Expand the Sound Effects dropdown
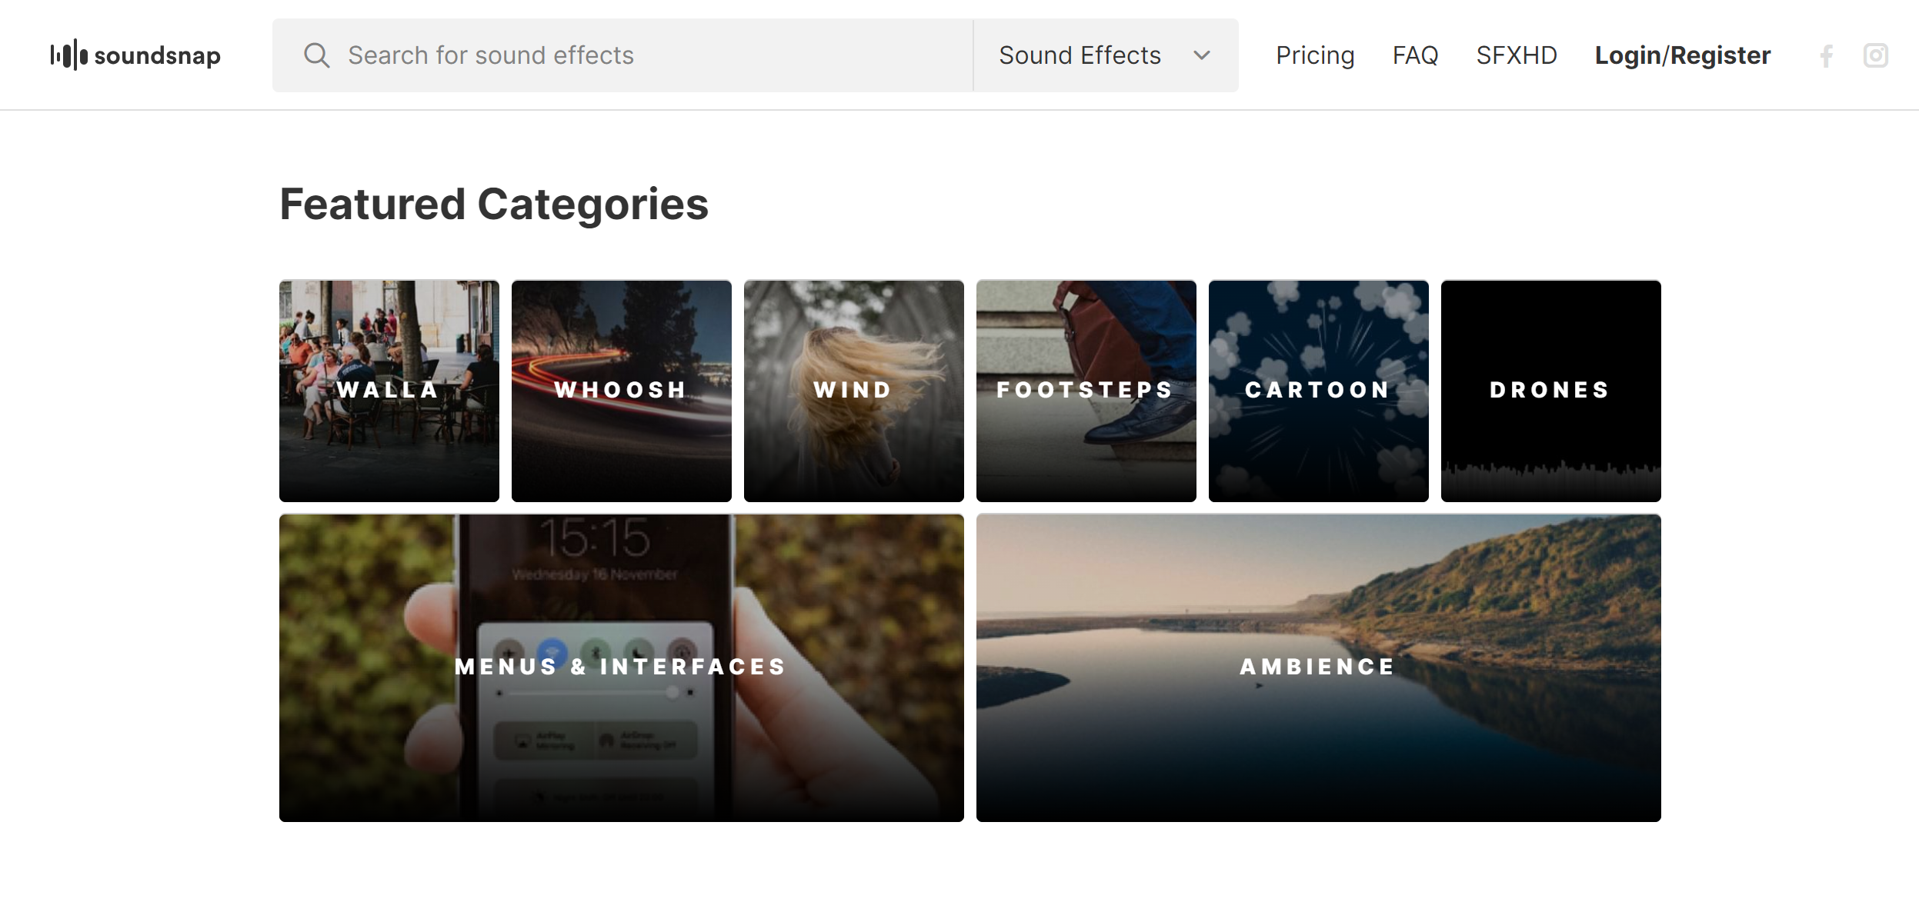 (x=1080, y=55)
